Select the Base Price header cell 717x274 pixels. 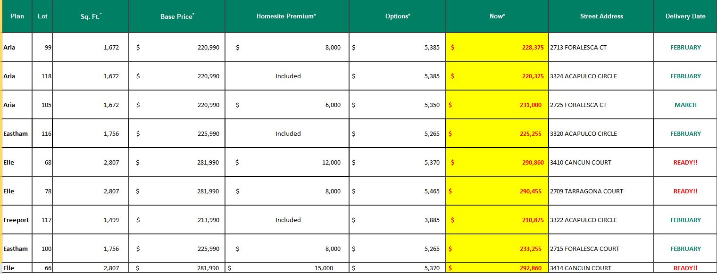click(177, 16)
